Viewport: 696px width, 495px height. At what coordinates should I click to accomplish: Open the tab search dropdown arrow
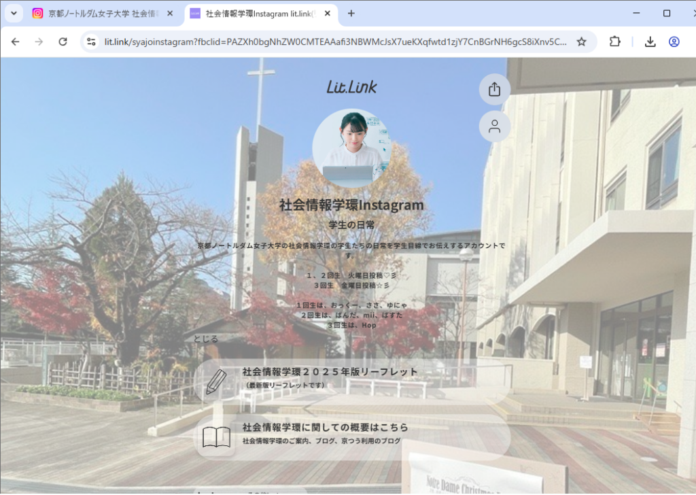pyautogui.click(x=14, y=14)
